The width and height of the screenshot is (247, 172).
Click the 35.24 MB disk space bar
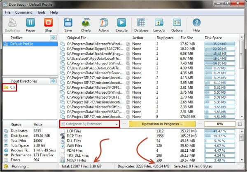pyautogui.click(x=220, y=44)
